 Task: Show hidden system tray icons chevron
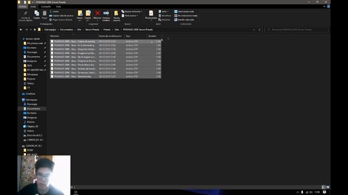tap(297, 192)
